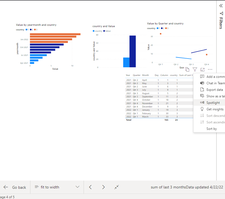The image size is (225, 199).
Task: Expand the Filters pane chevron
Action: click(x=221, y=6)
